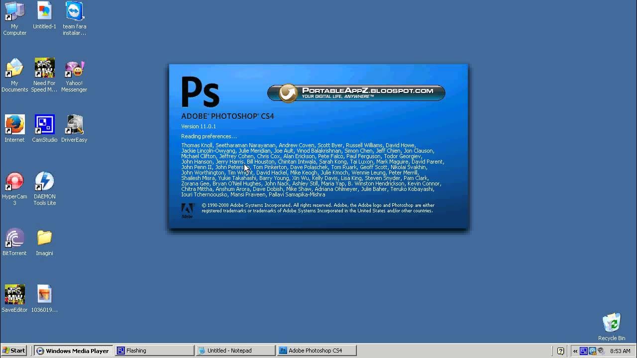Open the Imagini folder

tap(44, 242)
